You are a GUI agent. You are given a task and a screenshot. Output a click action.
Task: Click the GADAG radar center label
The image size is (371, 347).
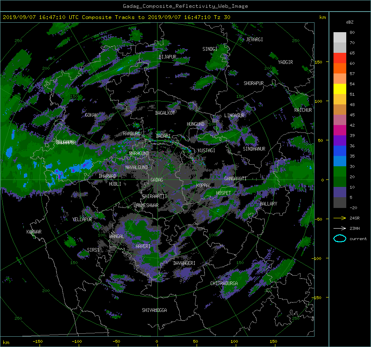(x=157, y=180)
